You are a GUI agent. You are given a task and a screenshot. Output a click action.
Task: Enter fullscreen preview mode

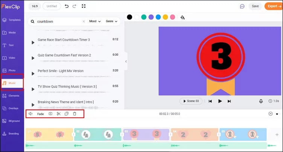84,6
